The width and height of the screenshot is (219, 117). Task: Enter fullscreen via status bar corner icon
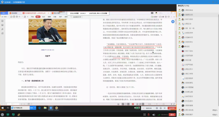coord(174,104)
